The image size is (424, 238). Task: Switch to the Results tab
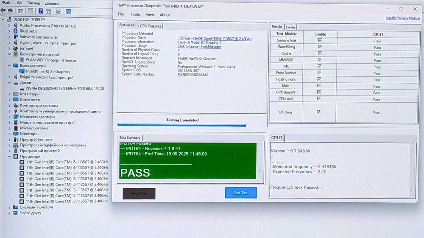(276, 26)
